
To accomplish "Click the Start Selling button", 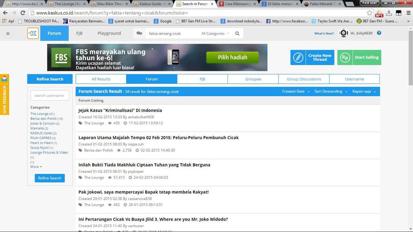I will tap(359, 57).
